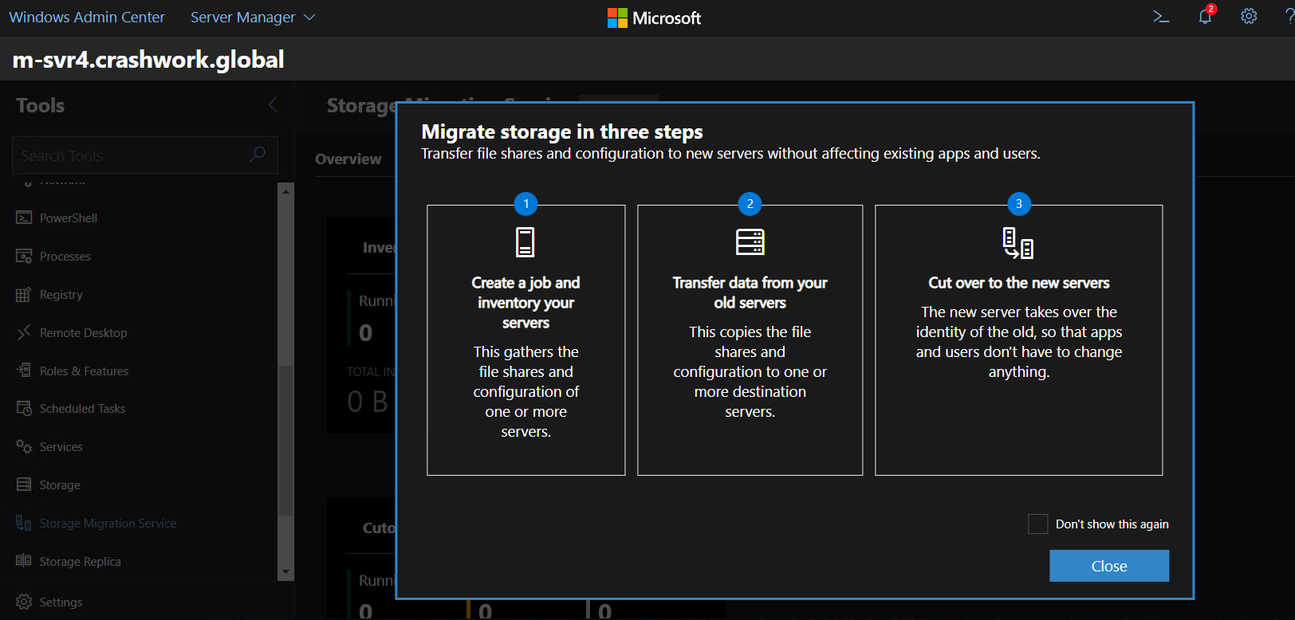The width and height of the screenshot is (1295, 620).
Task: Click 'Cut over to the new servers' heading
Action: (x=1018, y=283)
